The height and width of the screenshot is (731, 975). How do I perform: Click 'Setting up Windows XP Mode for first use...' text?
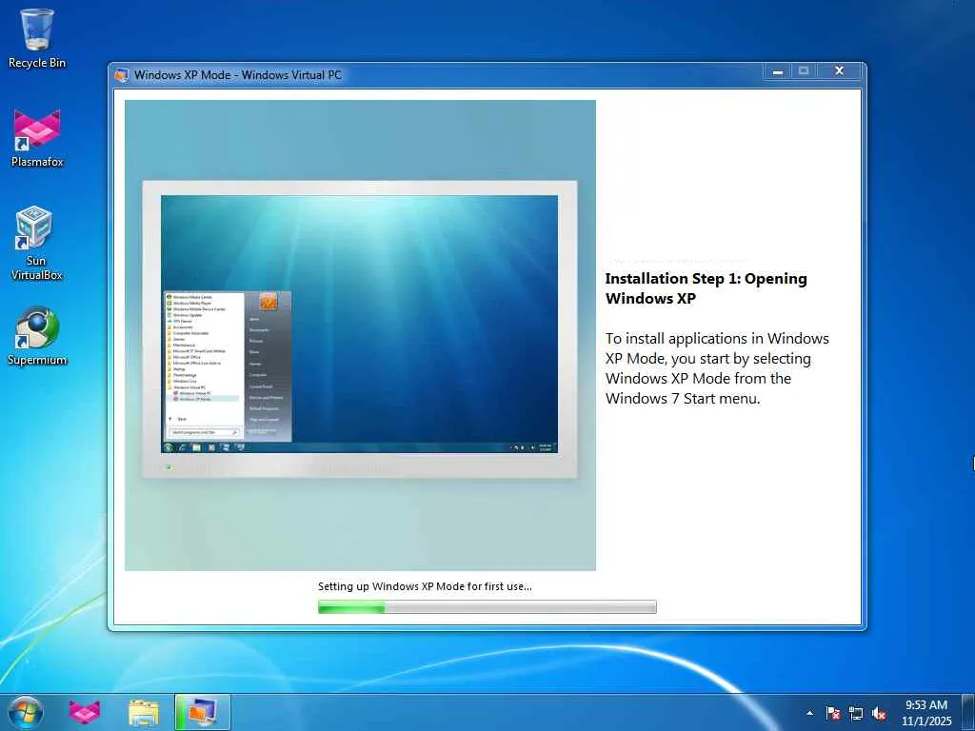click(425, 586)
